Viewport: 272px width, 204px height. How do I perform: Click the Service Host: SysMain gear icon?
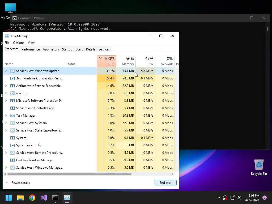pyautogui.click(x=12, y=123)
